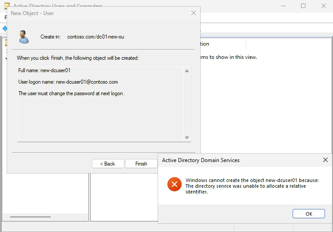Click OK in the Active Directory error dialog

[309, 213]
